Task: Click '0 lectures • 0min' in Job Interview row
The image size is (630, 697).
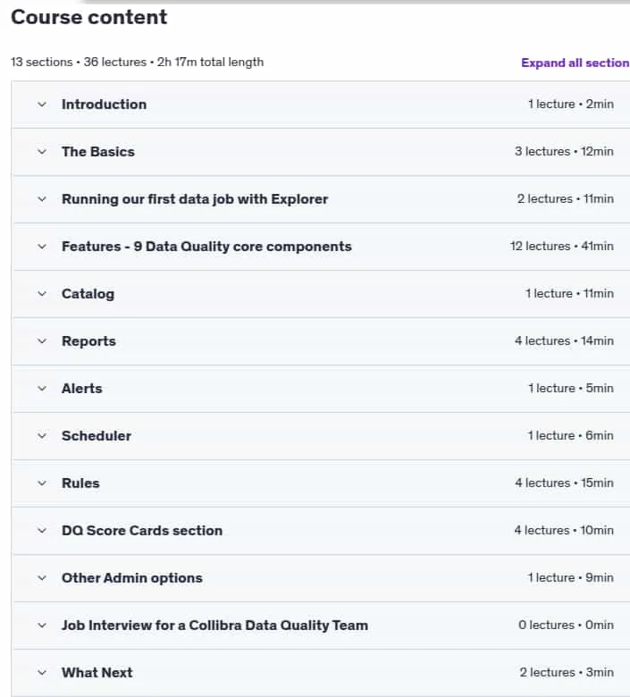Action: coord(566,625)
